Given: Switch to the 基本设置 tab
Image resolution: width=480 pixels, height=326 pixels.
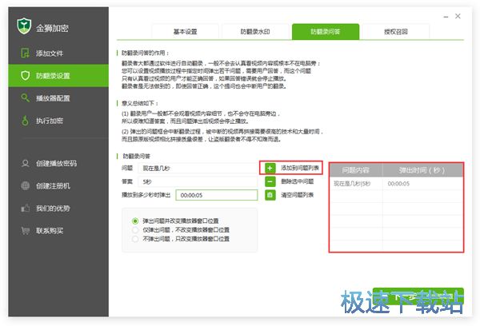Looking at the screenshot, I should click(186, 31).
